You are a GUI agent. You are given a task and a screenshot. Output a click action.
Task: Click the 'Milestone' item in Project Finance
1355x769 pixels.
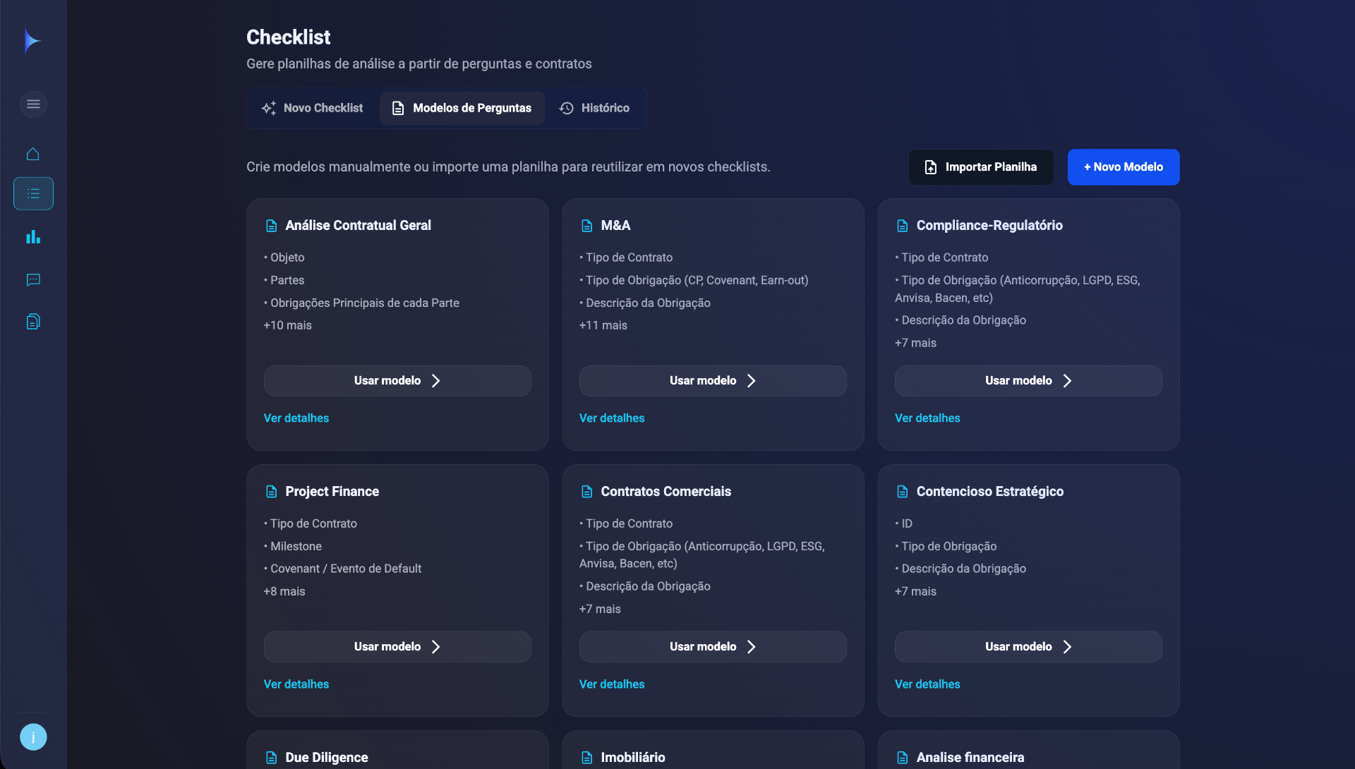click(x=293, y=546)
